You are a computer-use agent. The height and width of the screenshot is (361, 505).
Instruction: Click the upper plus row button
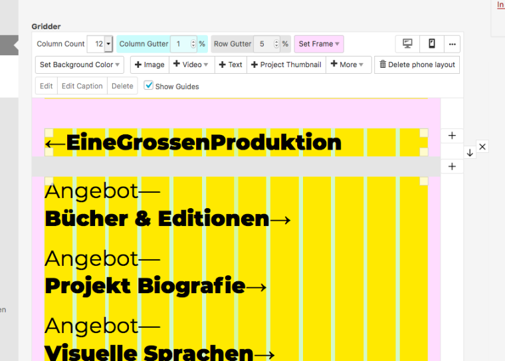click(452, 136)
